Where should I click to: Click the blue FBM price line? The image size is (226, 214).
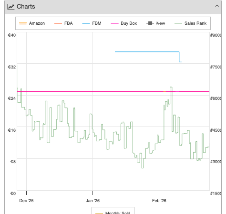pos(147,52)
